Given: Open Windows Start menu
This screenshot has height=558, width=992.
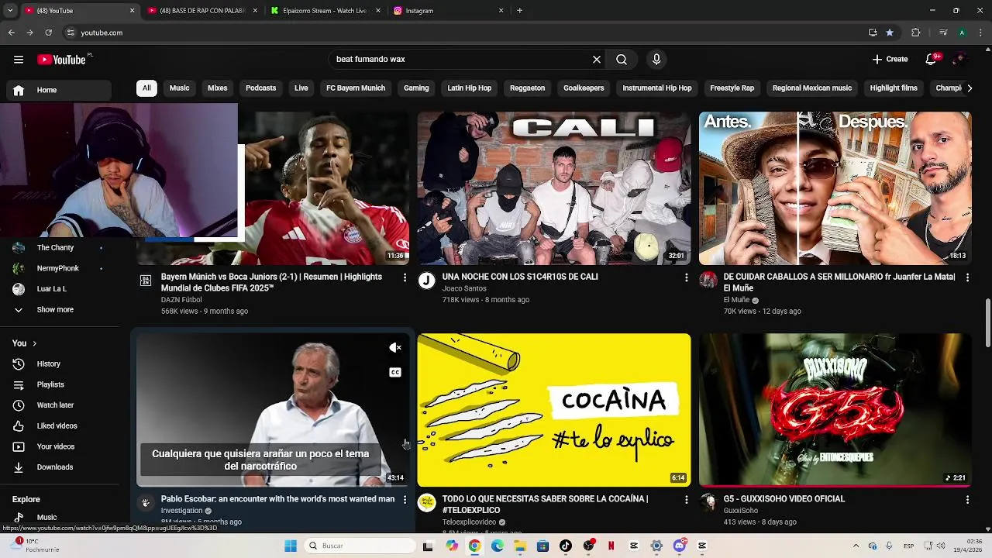Looking at the screenshot, I should [x=291, y=546].
